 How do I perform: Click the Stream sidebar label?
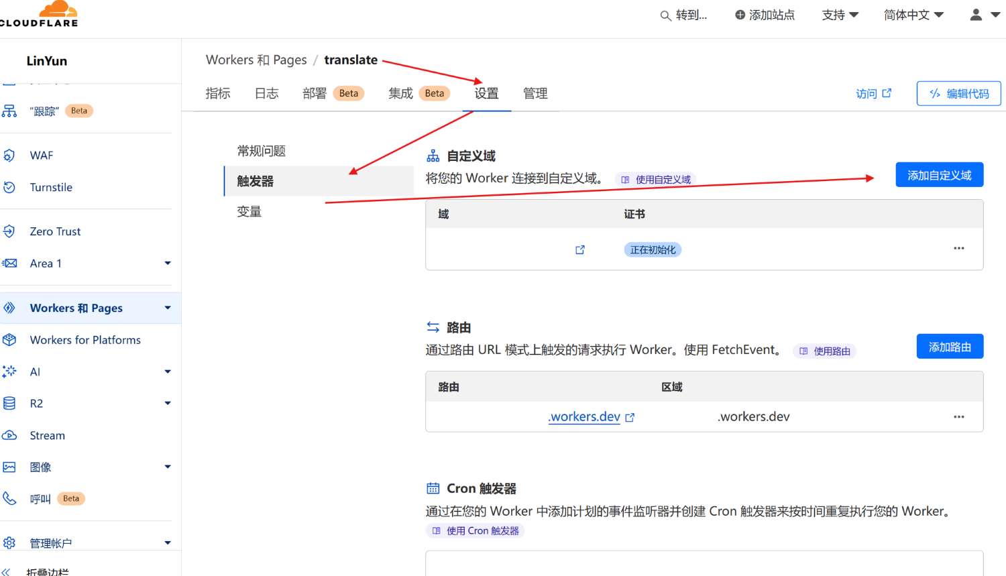point(48,435)
